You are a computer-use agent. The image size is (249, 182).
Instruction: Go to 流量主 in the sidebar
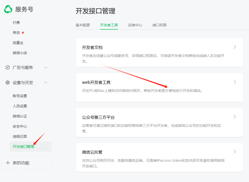click(x=18, y=43)
